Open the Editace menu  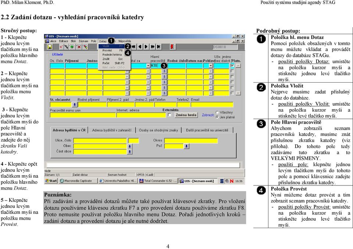click(x=64, y=41)
